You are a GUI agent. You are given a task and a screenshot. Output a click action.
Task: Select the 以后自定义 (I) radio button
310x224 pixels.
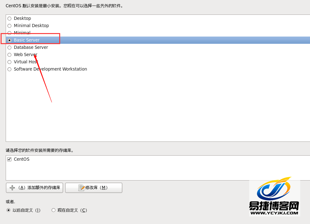click(9, 210)
